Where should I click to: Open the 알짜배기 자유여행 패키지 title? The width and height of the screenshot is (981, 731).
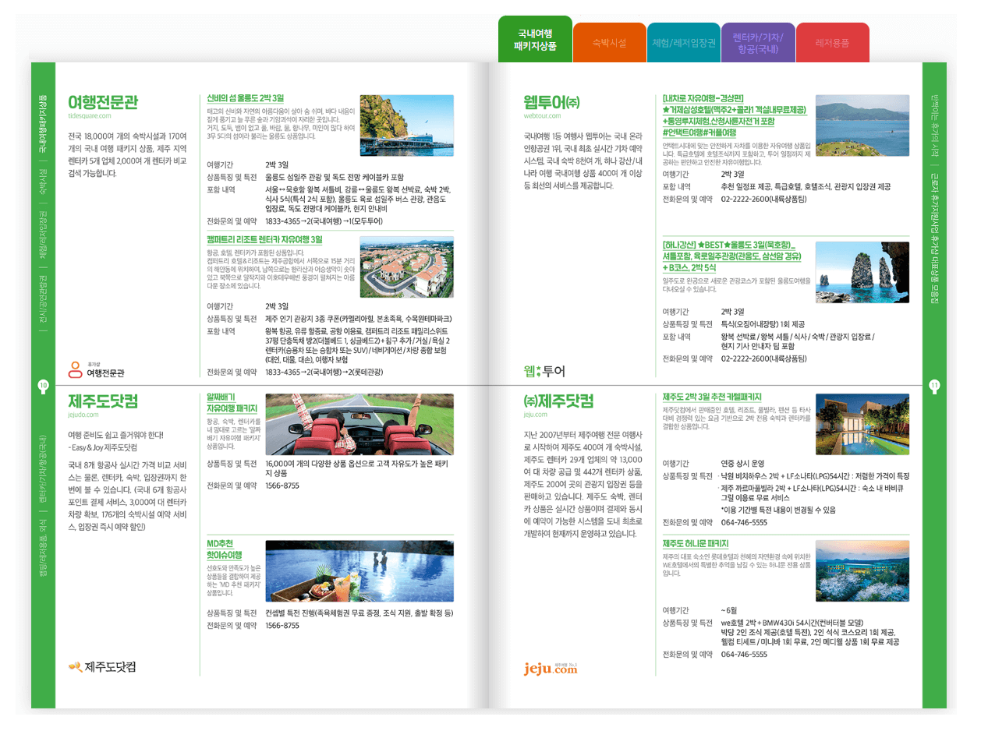point(232,402)
